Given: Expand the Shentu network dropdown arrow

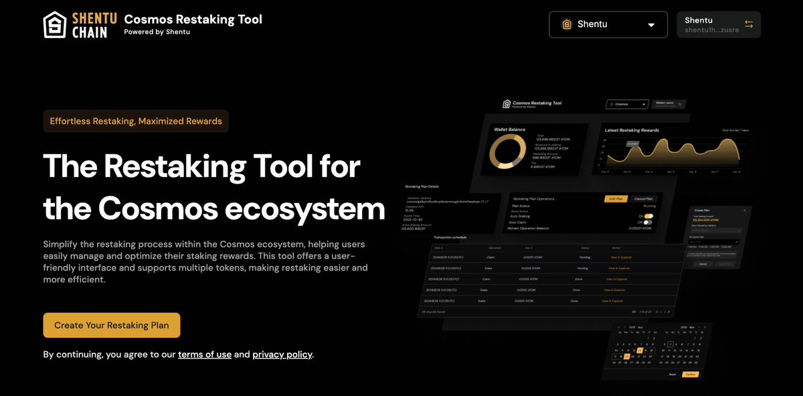Looking at the screenshot, I should point(651,25).
